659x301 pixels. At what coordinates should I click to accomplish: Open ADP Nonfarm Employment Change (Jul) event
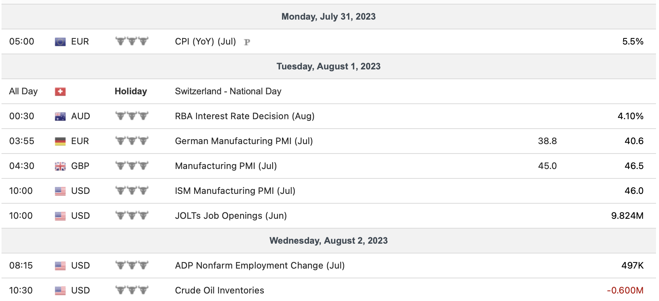[x=260, y=266]
